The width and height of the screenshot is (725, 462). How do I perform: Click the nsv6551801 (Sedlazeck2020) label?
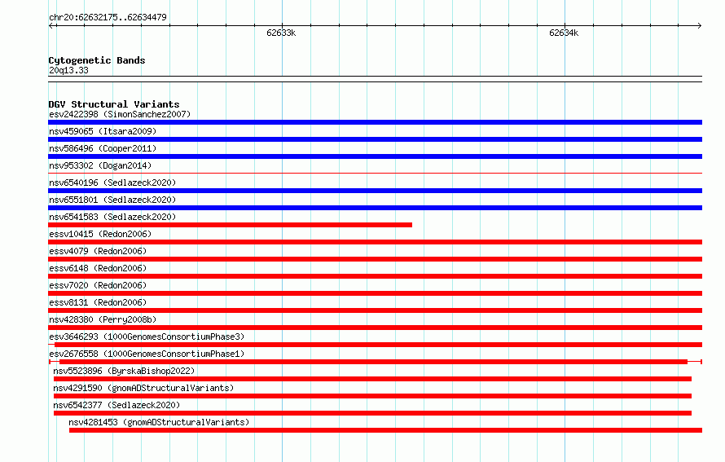coord(112,200)
